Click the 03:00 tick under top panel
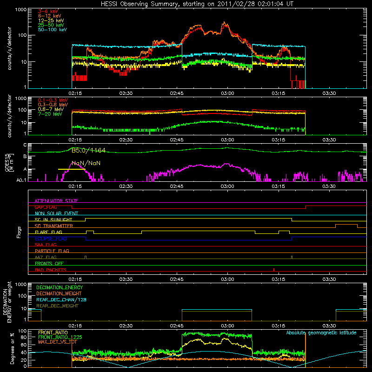The image size is (372, 372). (227, 93)
